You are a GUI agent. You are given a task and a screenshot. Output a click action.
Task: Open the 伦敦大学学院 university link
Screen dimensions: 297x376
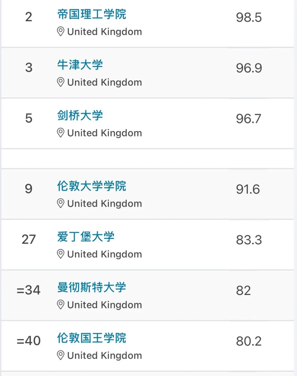[92, 186]
